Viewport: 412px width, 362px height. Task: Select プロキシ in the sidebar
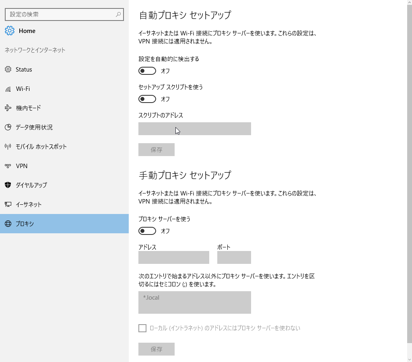(64, 224)
